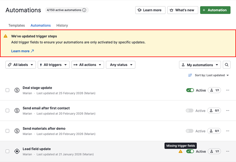The height and width of the screenshot is (162, 236).
Task: Change sorting via Sort by: Last updated
Action: click(209, 75)
